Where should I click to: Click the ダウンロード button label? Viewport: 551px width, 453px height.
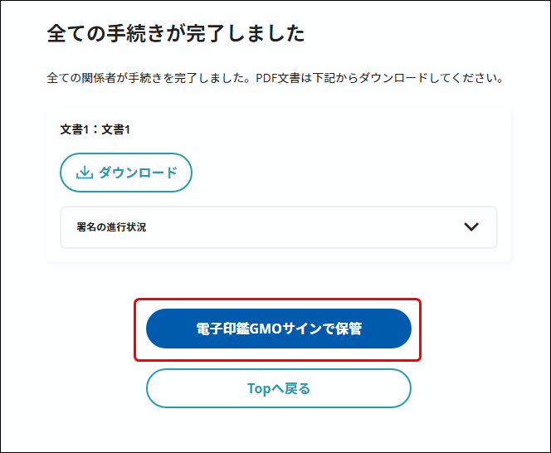coord(138,173)
